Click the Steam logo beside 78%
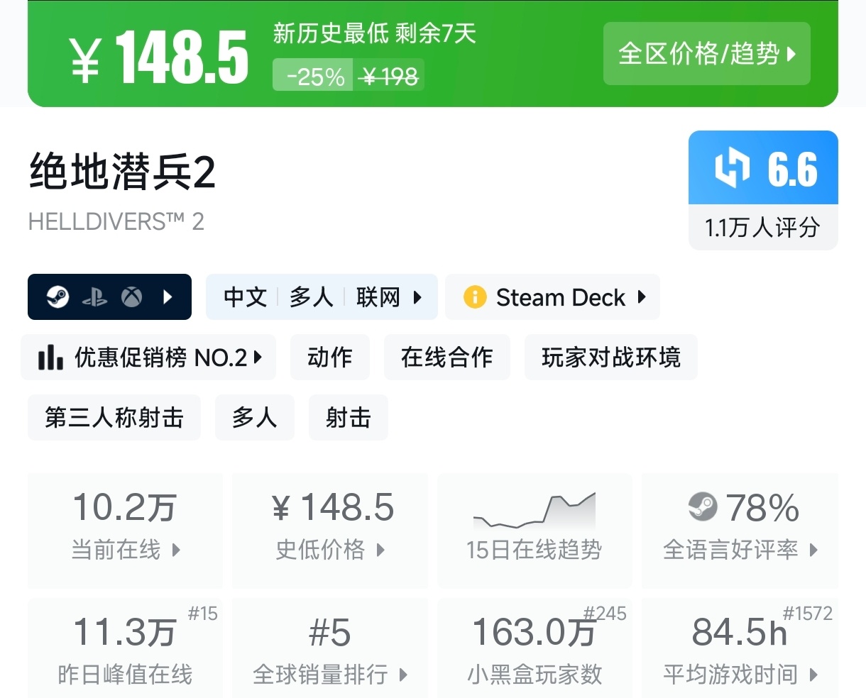866x698 pixels. (703, 506)
